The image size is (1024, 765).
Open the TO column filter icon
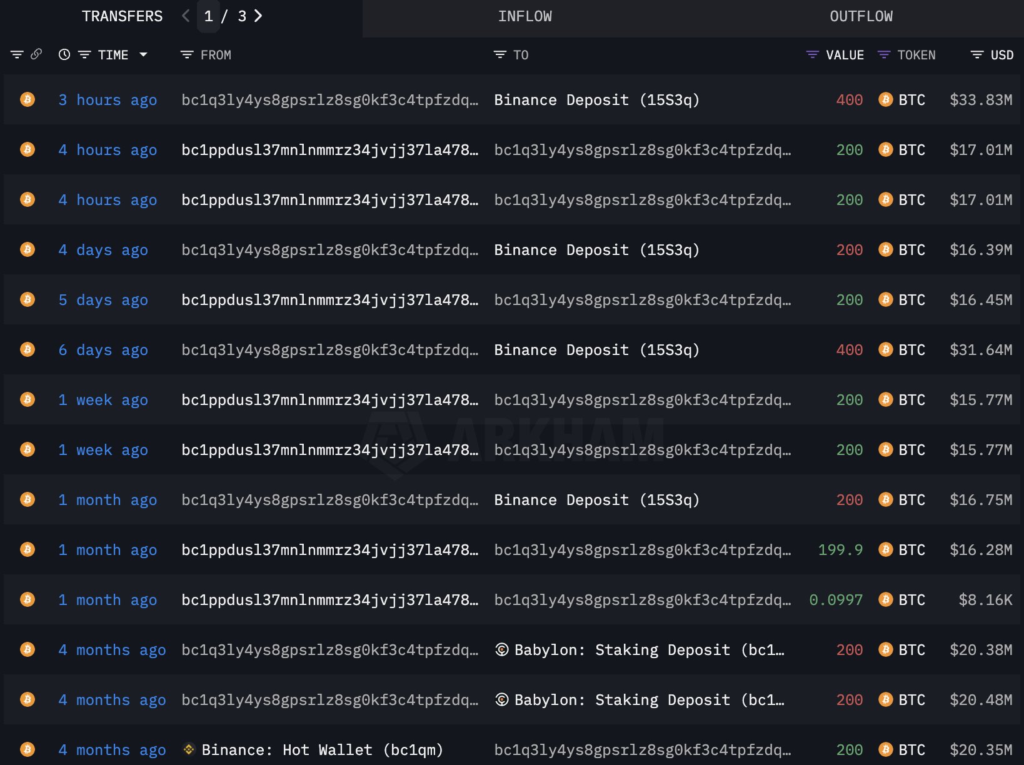click(499, 55)
